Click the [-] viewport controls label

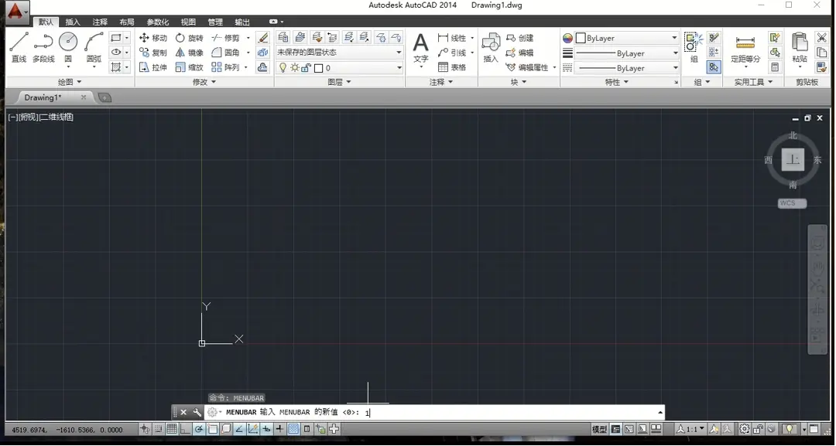[13, 117]
